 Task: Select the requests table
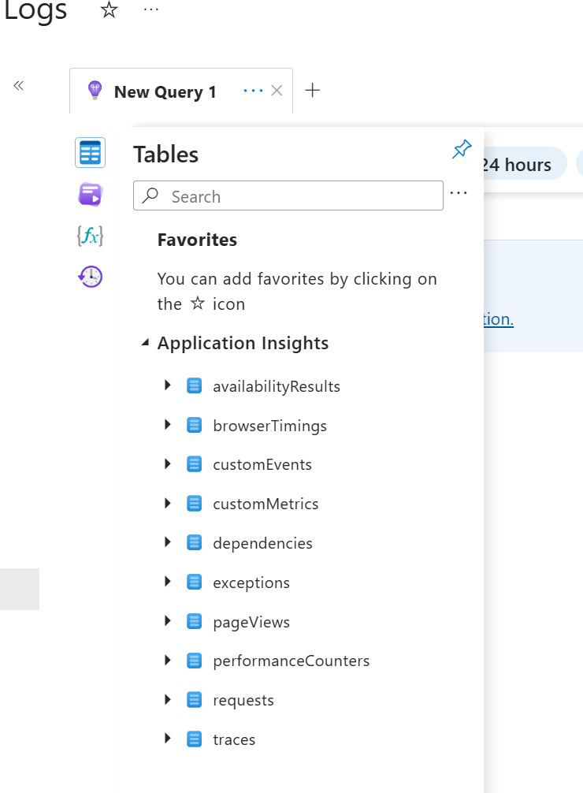243,700
